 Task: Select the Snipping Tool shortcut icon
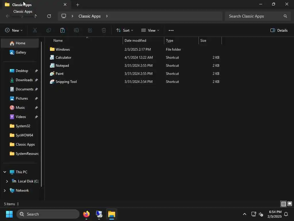click(x=52, y=82)
